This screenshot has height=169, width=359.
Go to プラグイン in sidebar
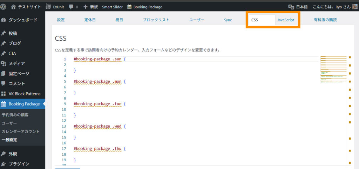(19, 164)
